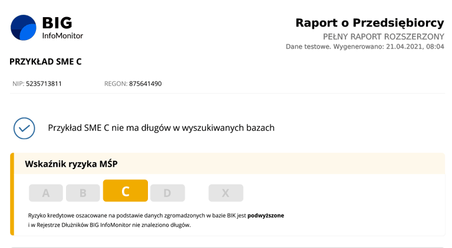Image resolution: width=452 pixels, height=248 pixels.
Task: Select the grey A risk rating box
Action: click(46, 193)
